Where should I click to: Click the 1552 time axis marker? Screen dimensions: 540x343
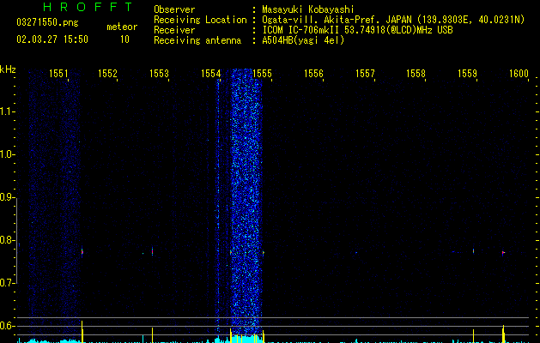[x=107, y=73]
